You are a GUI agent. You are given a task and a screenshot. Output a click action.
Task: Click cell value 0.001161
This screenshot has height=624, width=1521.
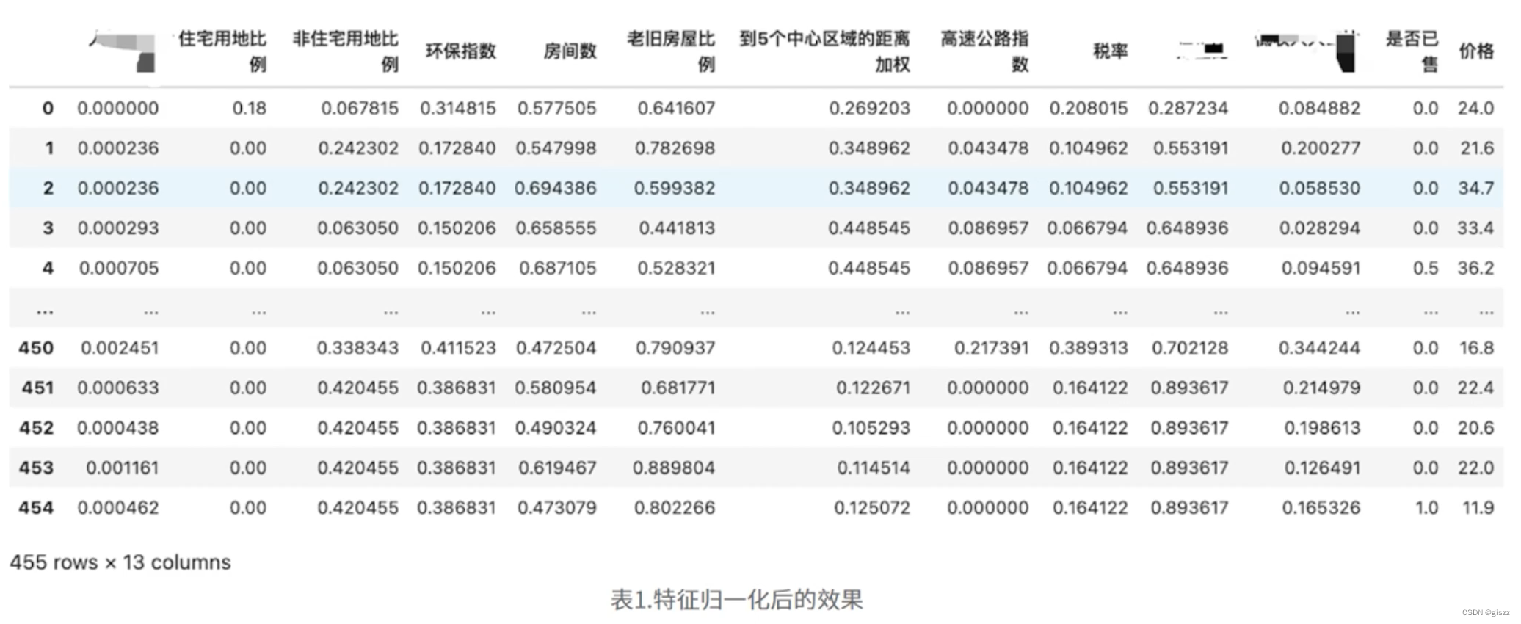tap(123, 468)
